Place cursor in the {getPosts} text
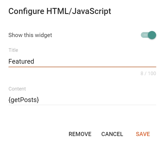The image size is (165, 144). pos(24,100)
